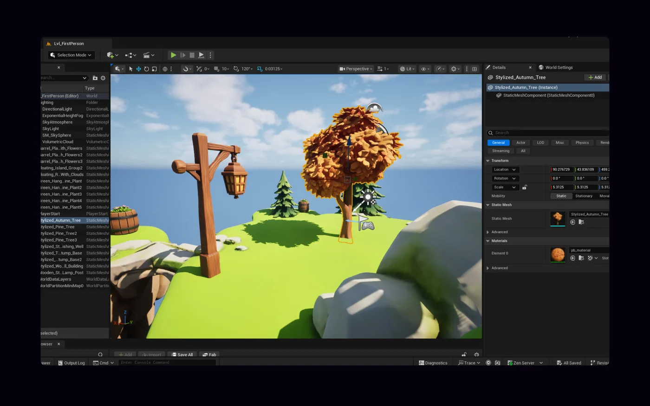Click the world coordinate globe icon
This screenshot has width=650, height=406.
(165, 69)
